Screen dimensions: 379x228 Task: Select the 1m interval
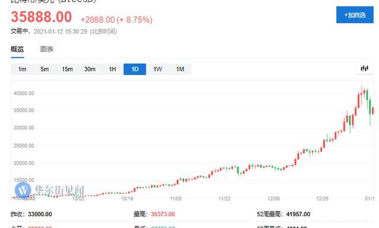coord(23,69)
